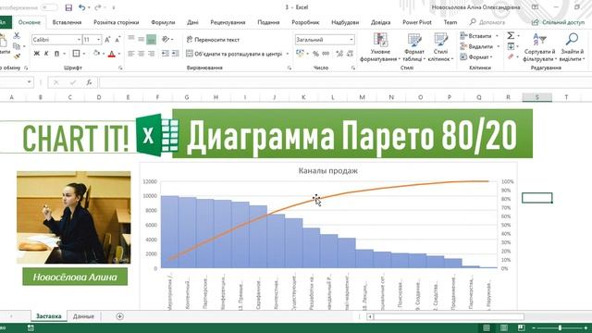Undo the last action
Screen dimensions: 592x333
82,7
